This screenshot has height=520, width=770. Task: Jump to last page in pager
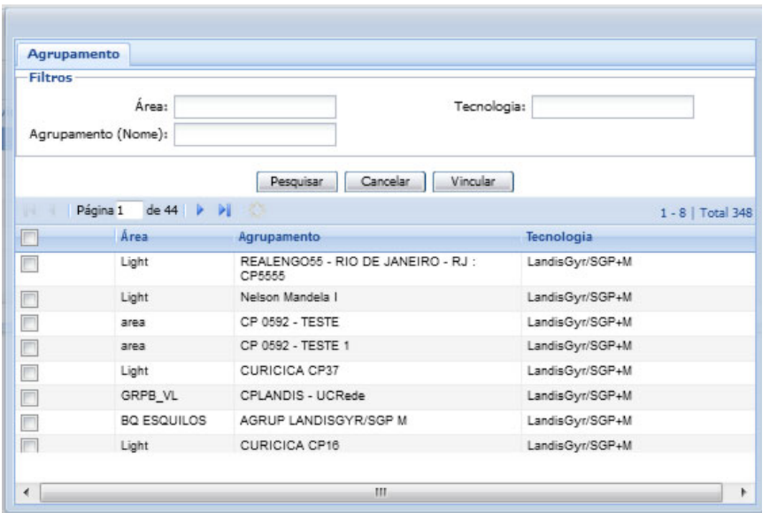224,210
